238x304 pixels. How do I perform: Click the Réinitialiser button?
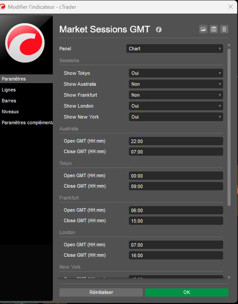[101, 292]
